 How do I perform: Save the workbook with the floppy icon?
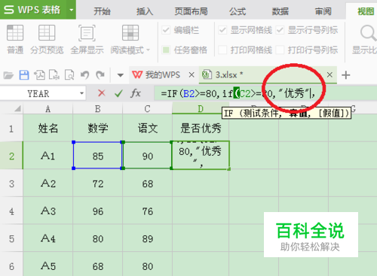(x=24, y=75)
